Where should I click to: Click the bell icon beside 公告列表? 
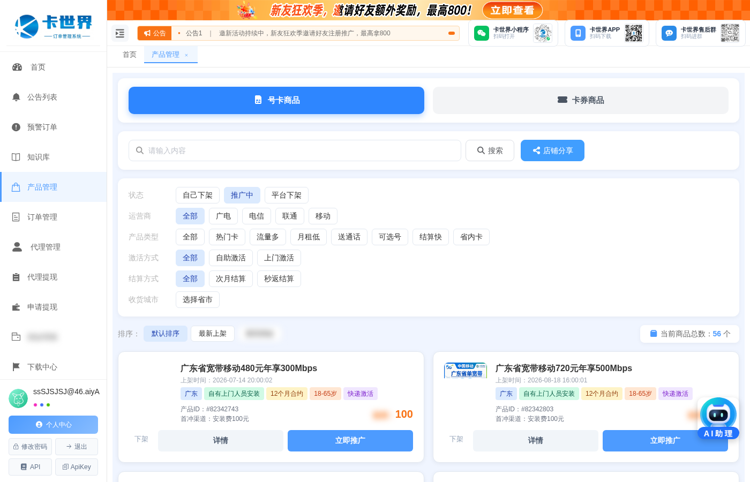tap(16, 97)
